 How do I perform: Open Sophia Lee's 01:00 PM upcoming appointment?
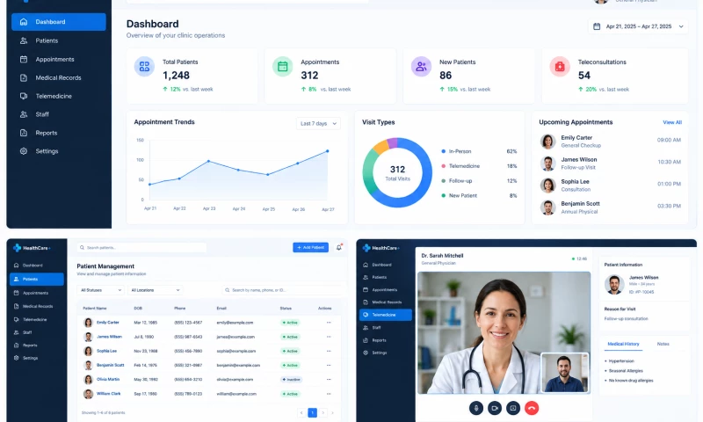click(610, 186)
